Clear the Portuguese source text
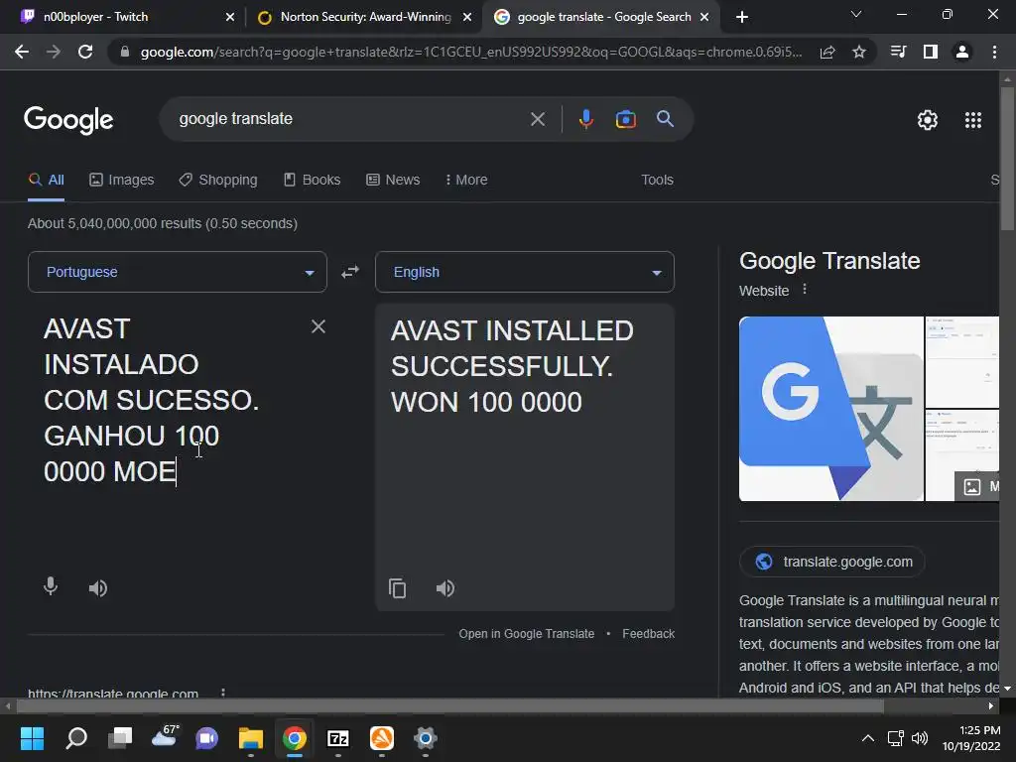1016x762 pixels. coord(318,326)
